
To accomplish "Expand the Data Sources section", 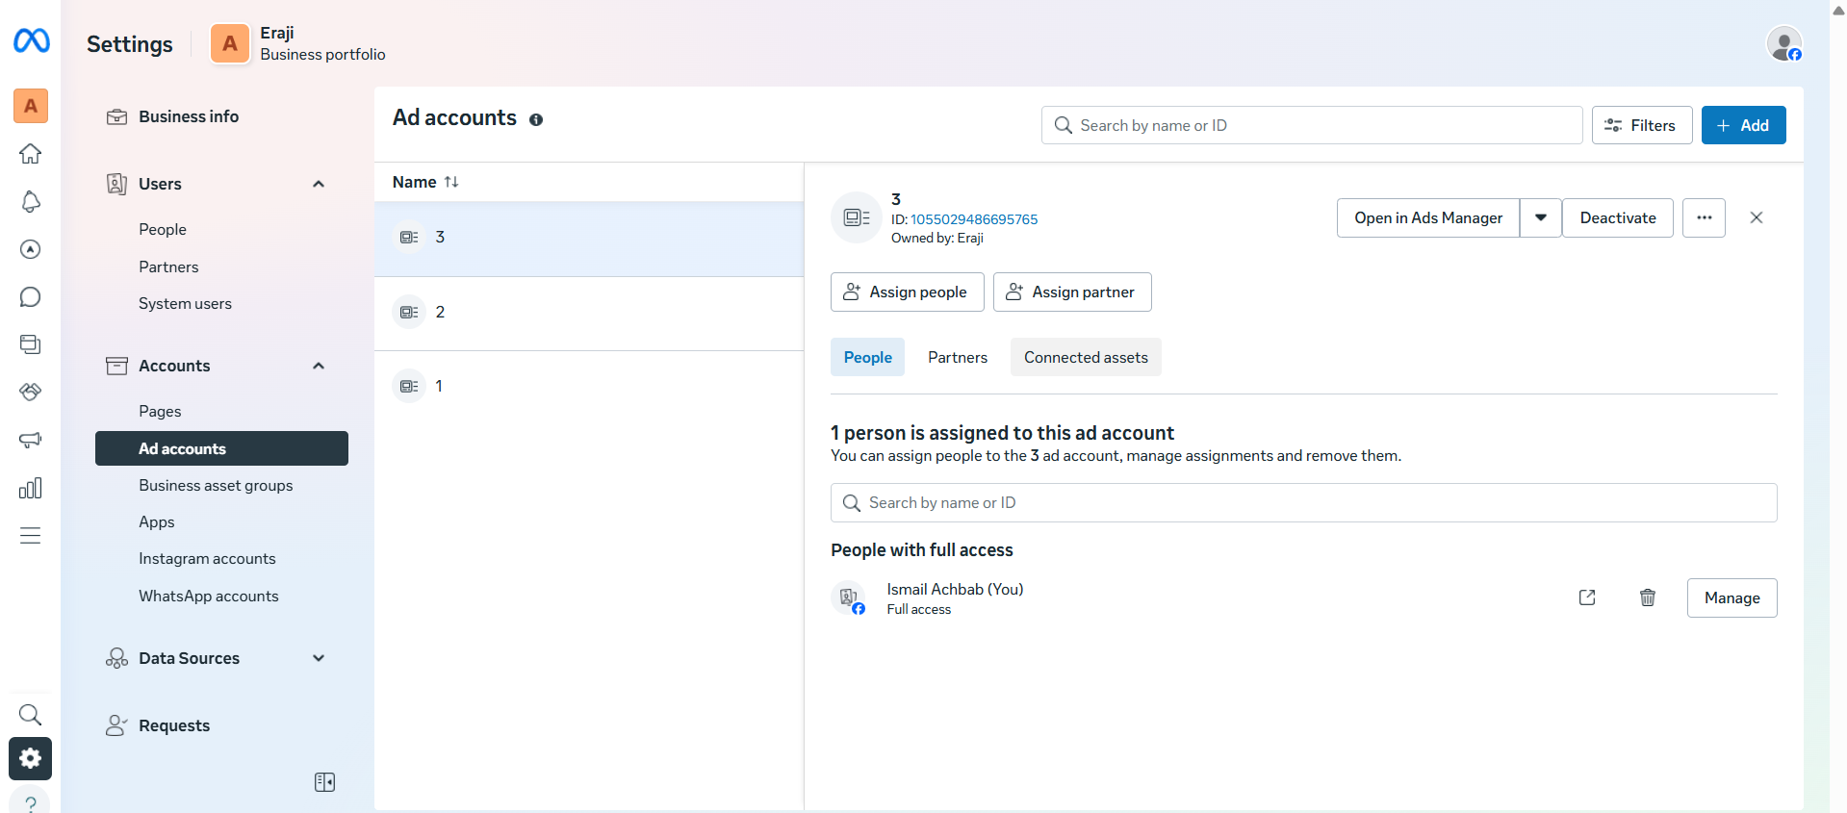I will point(319,658).
